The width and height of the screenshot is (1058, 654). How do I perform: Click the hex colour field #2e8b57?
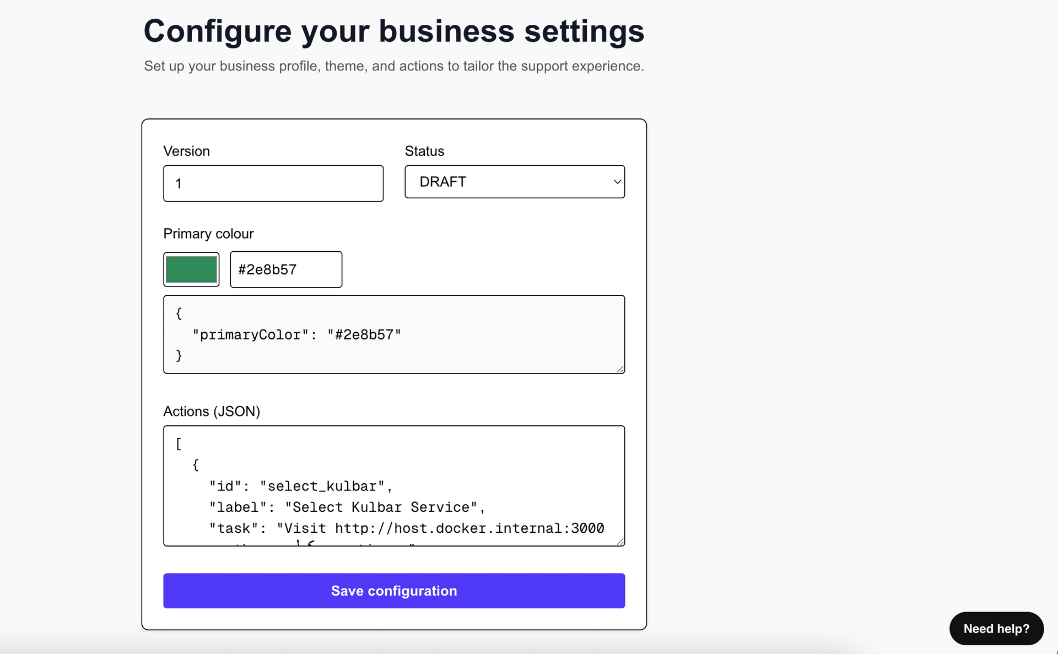pyautogui.click(x=286, y=269)
